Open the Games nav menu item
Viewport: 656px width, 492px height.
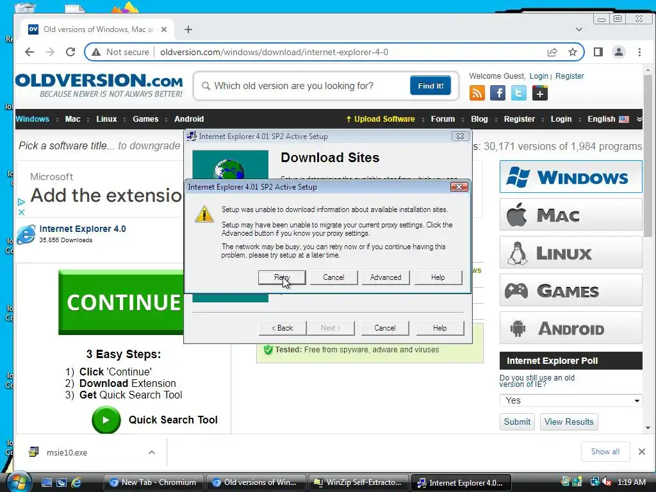(x=145, y=119)
